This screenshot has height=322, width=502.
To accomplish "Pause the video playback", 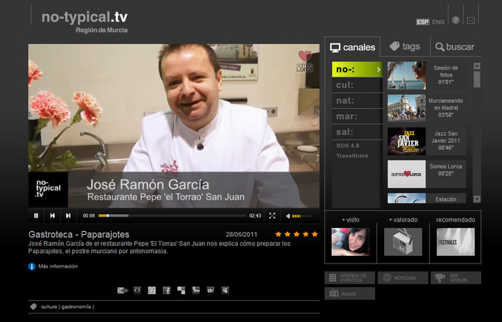I will pyautogui.click(x=36, y=216).
